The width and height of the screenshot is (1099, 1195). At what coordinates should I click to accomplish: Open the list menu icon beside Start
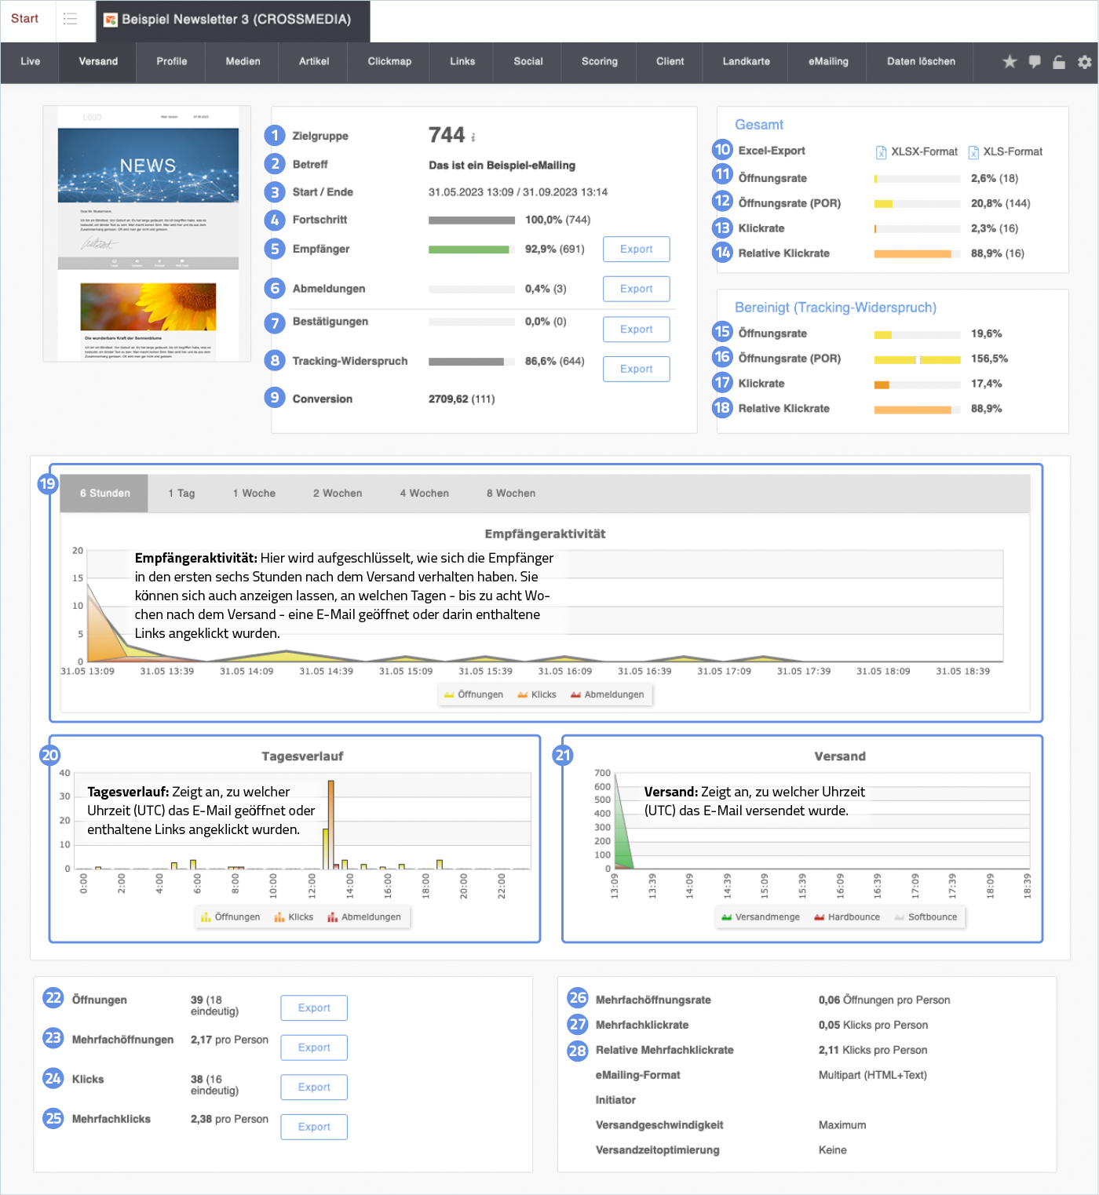point(71,19)
